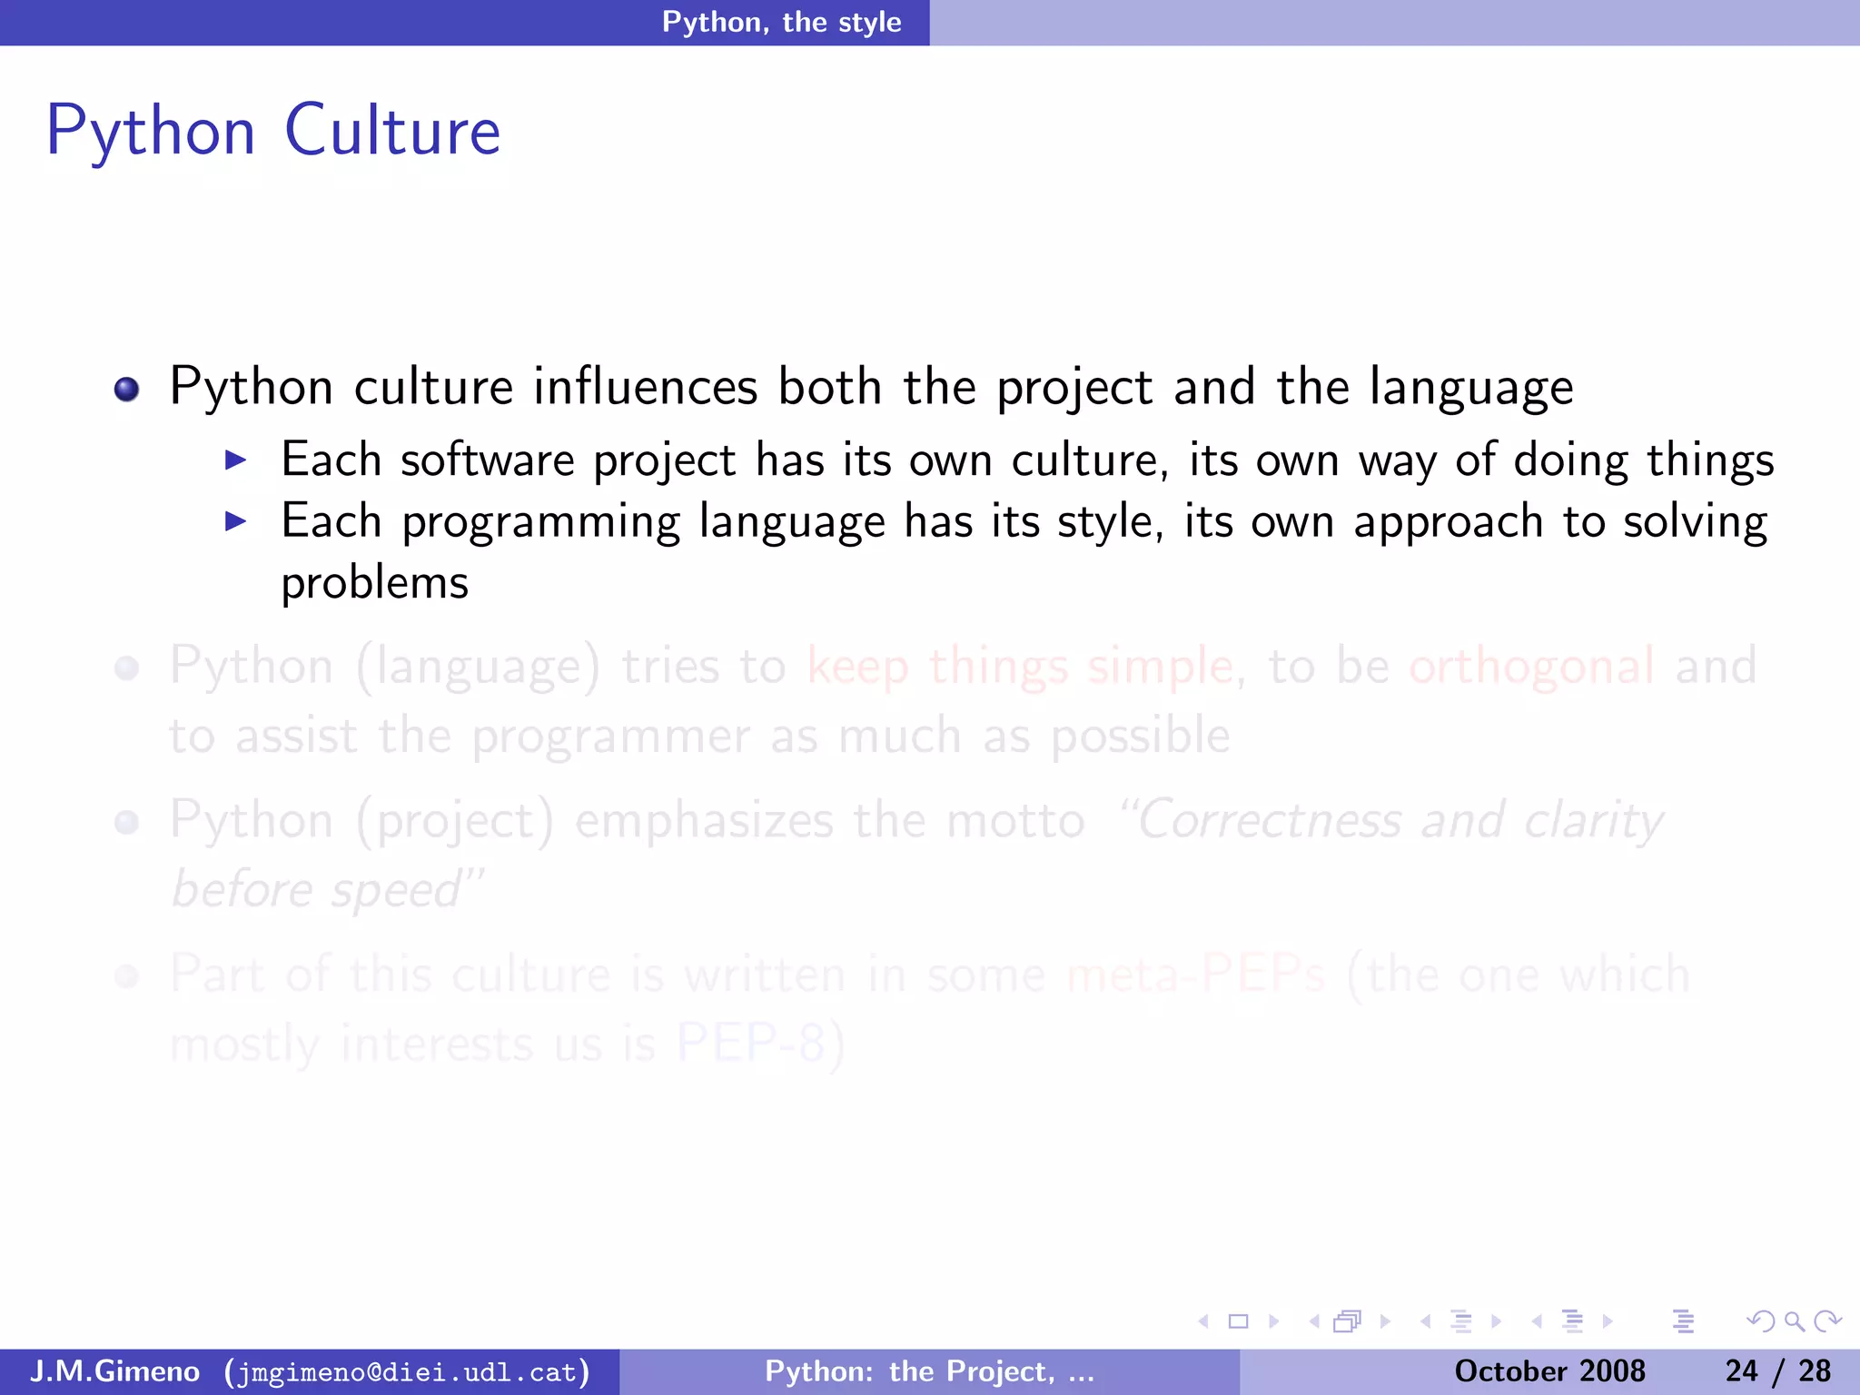Go to previous slide using left arrow

(x=1204, y=1321)
